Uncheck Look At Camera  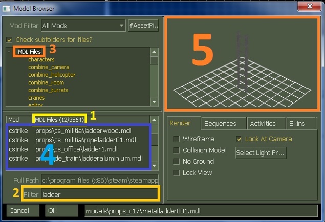click(240, 139)
